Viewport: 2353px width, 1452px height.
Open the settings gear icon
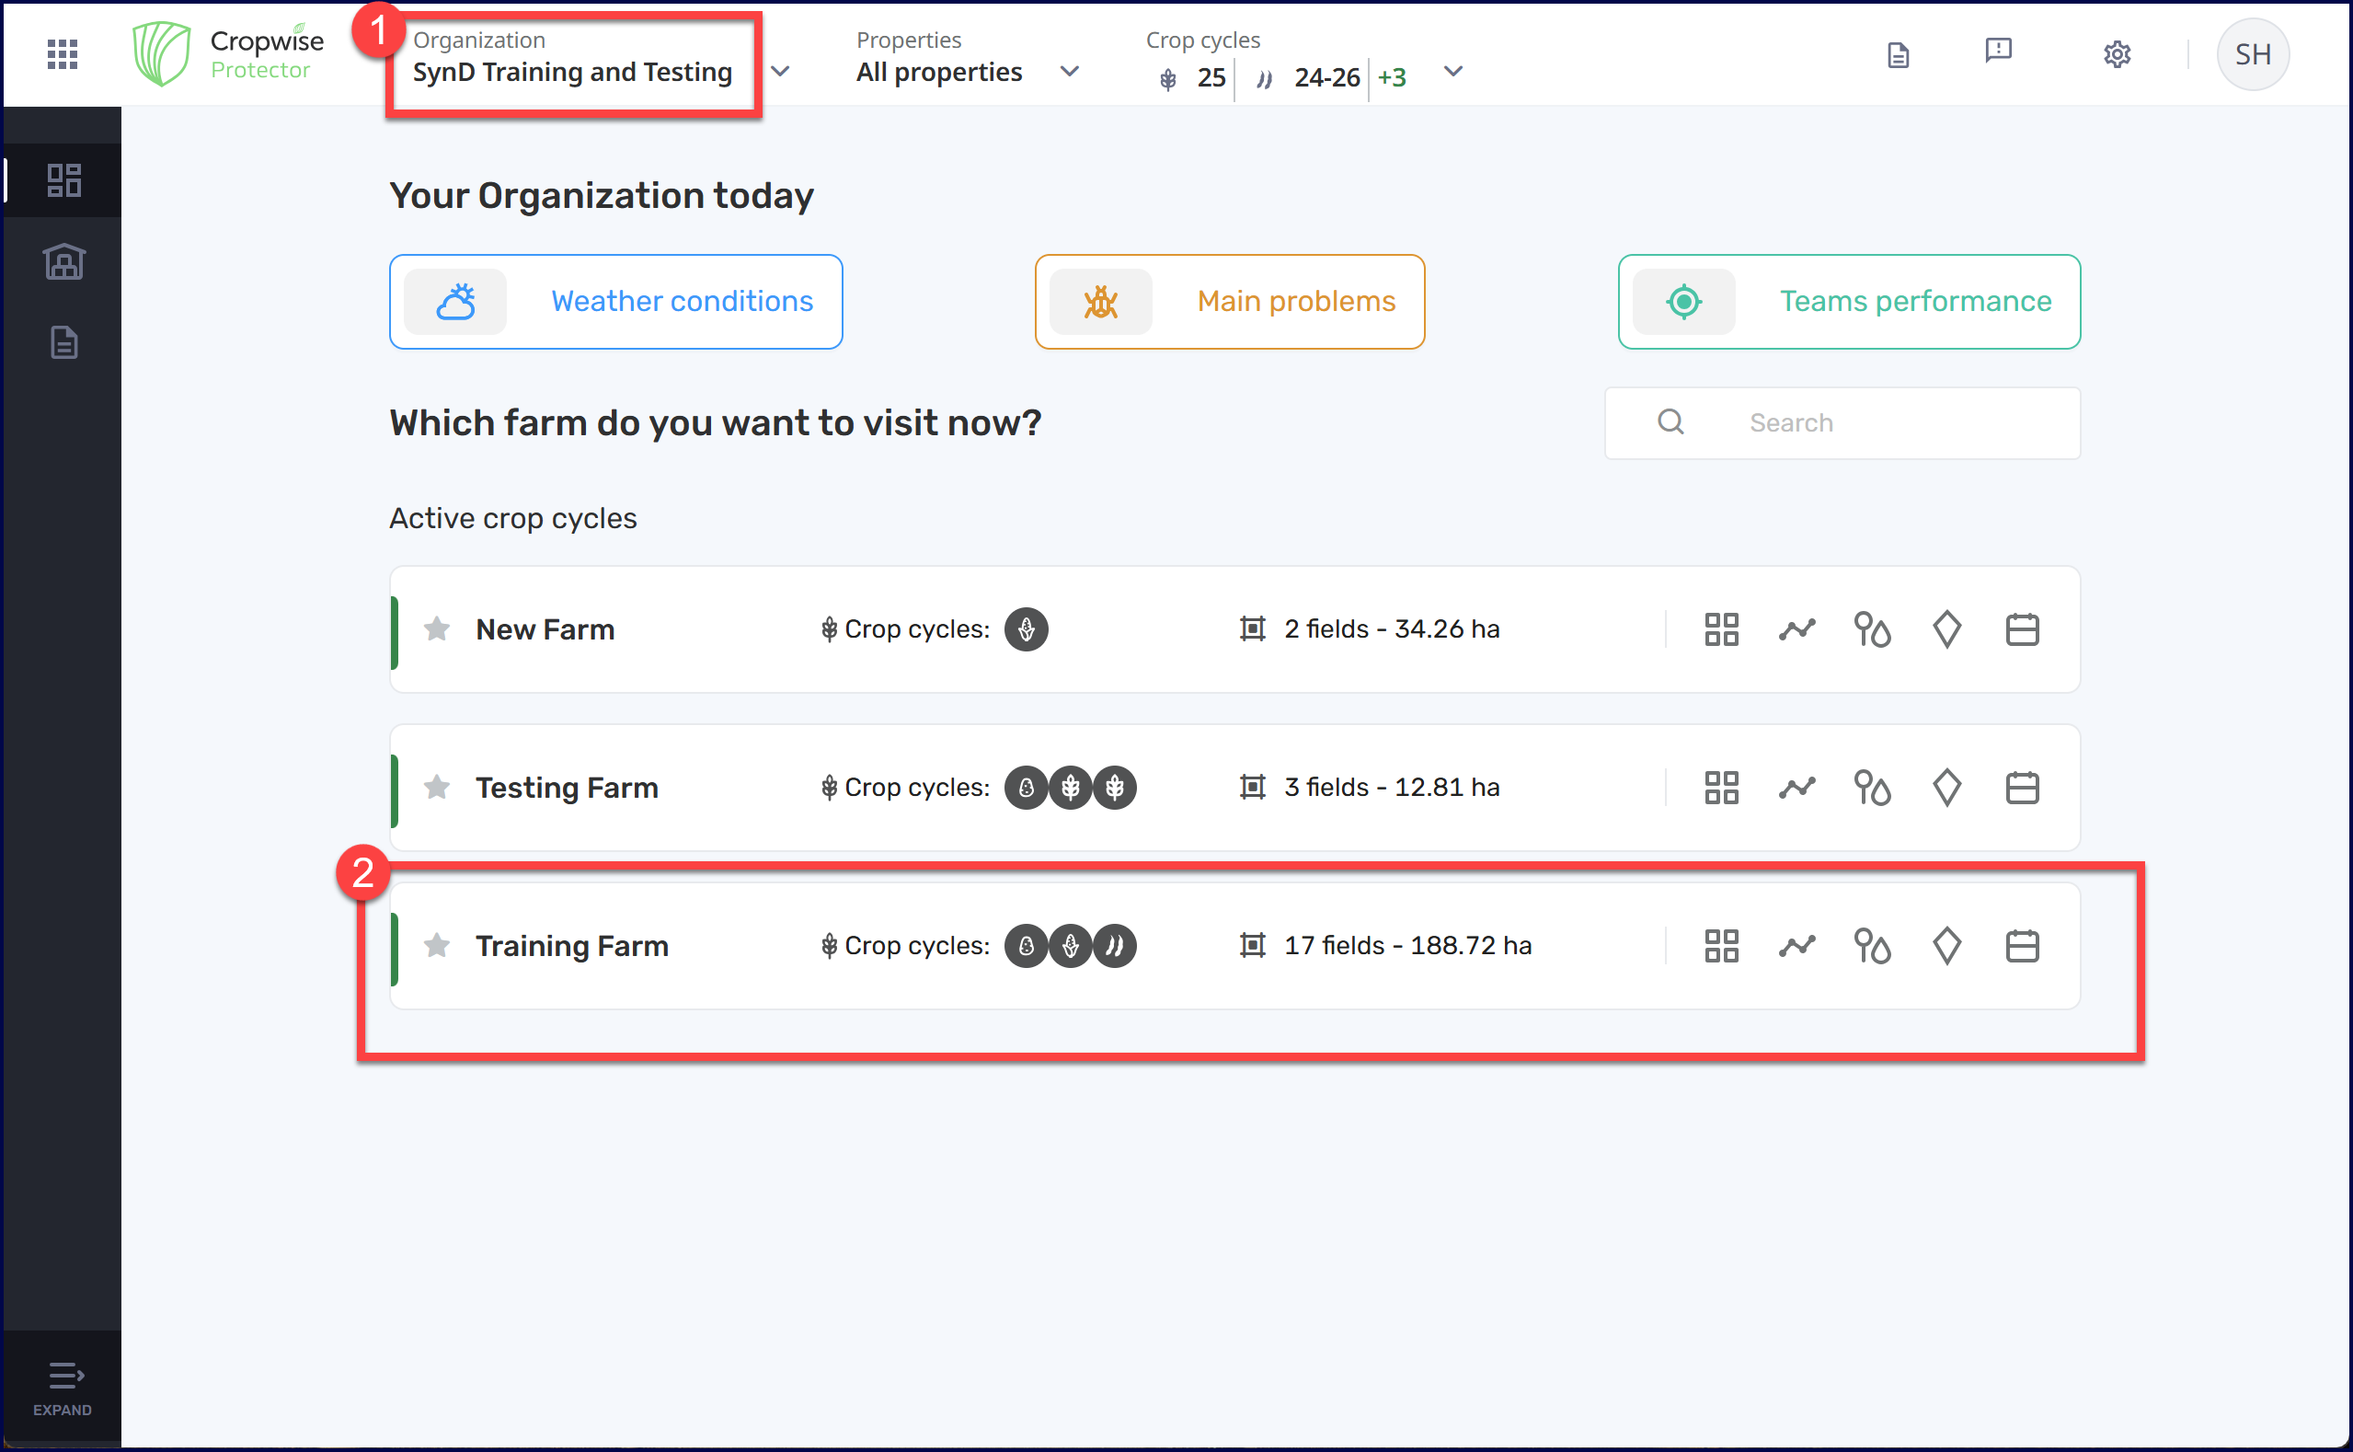point(2116,53)
